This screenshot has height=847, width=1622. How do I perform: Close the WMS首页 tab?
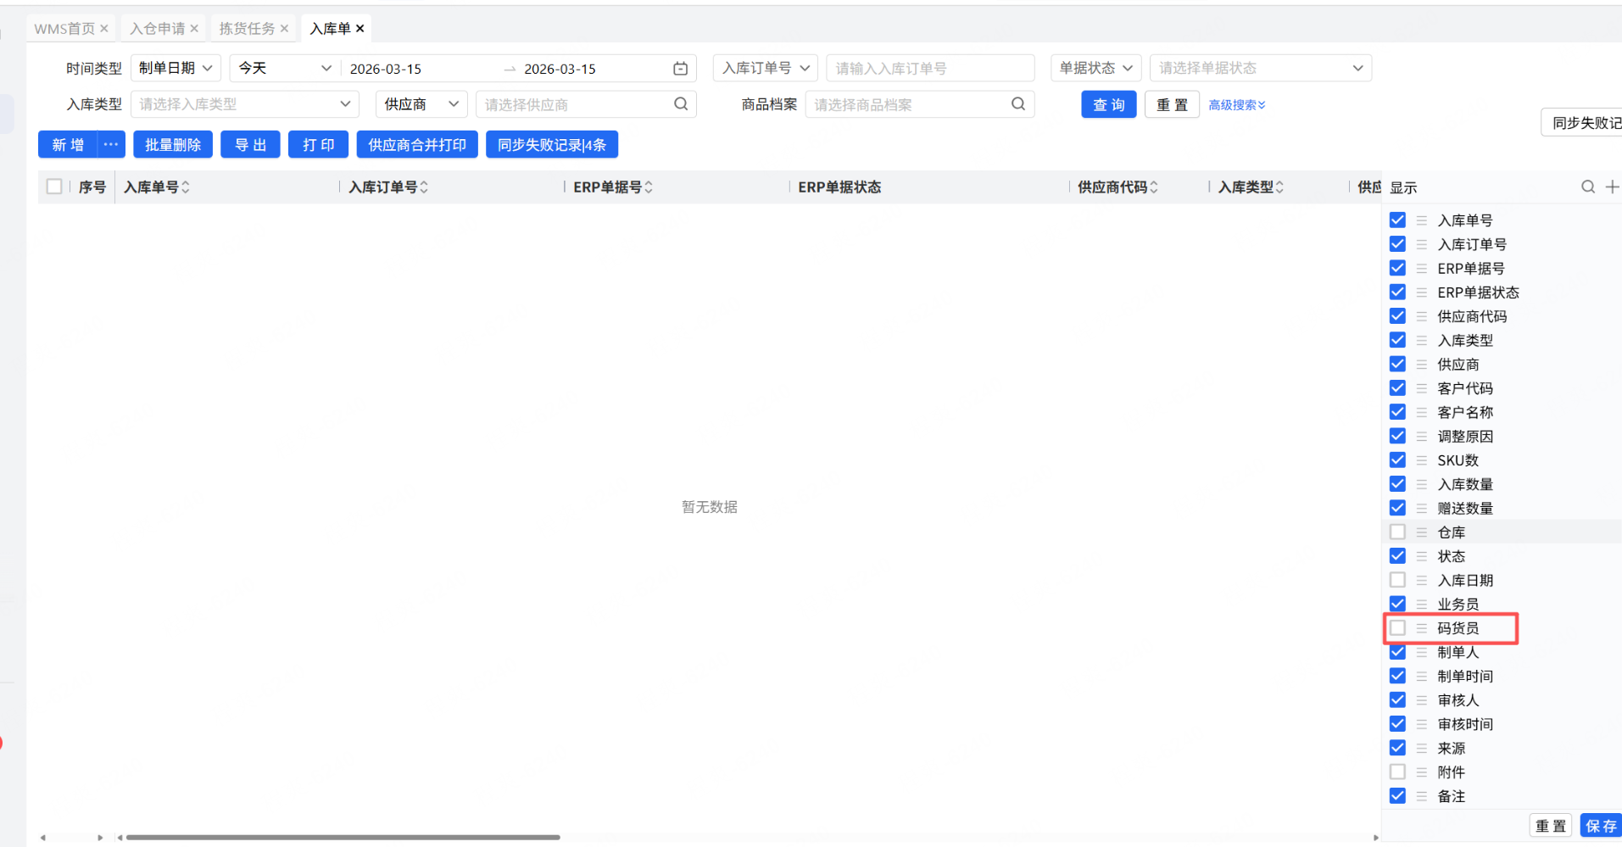tap(104, 29)
